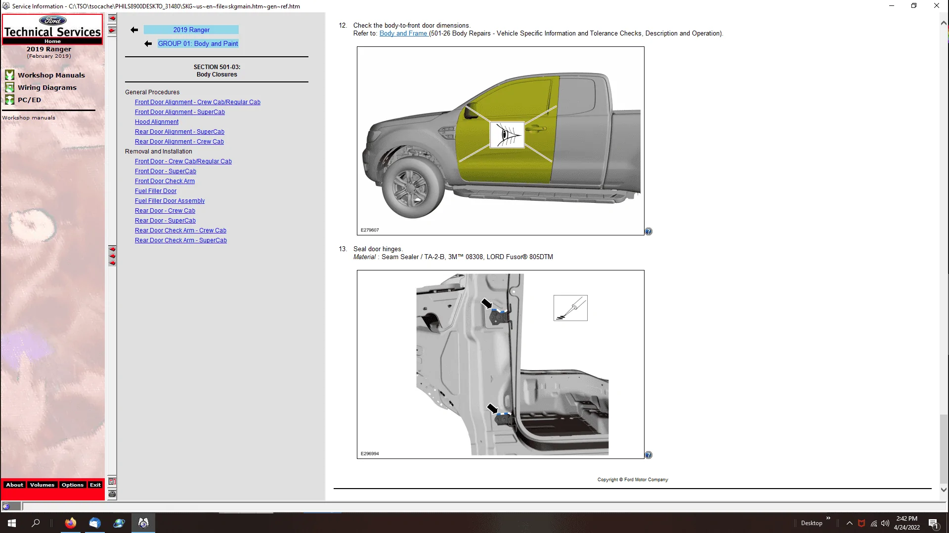The width and height of the screenshot is (949, 533).
Task: Select Workshop Manuals in the sidebar
Action: pyautogui.click(x=51, y=76)
